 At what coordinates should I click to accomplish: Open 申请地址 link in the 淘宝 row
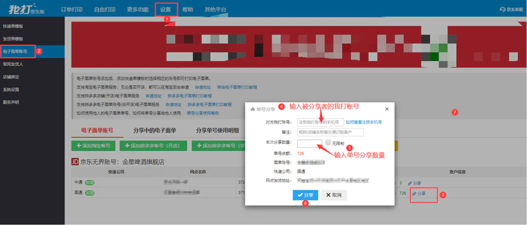tap(203, 87)
